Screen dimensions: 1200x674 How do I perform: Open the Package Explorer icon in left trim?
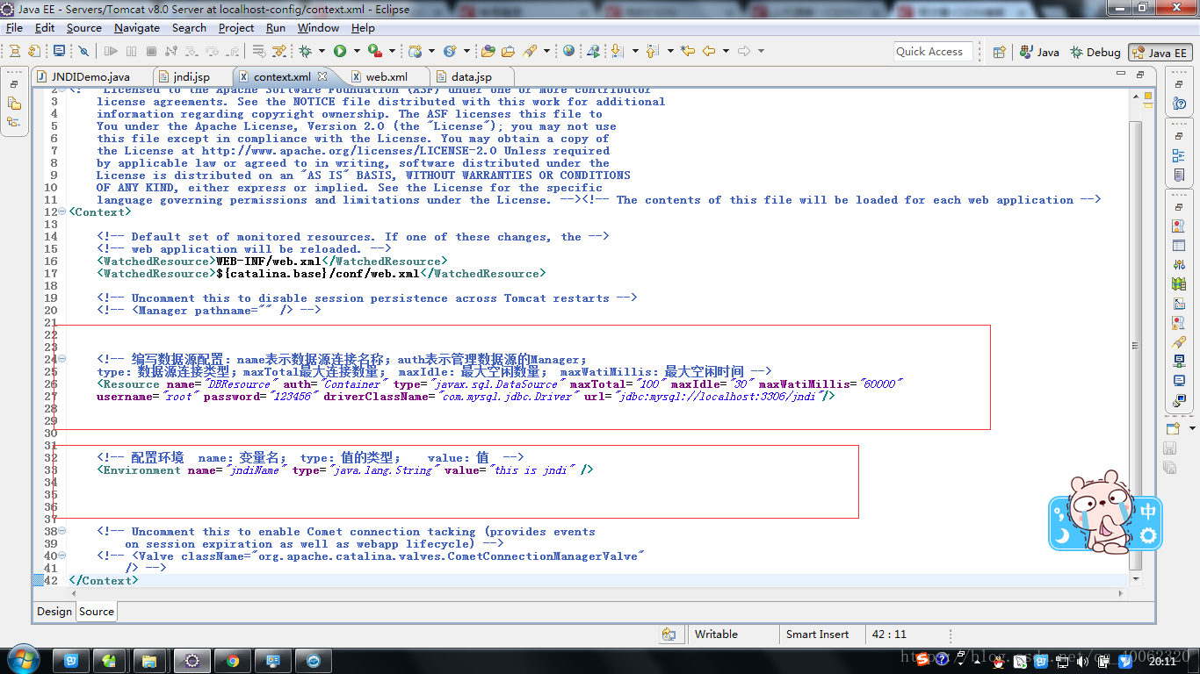[x=14, y=103]
